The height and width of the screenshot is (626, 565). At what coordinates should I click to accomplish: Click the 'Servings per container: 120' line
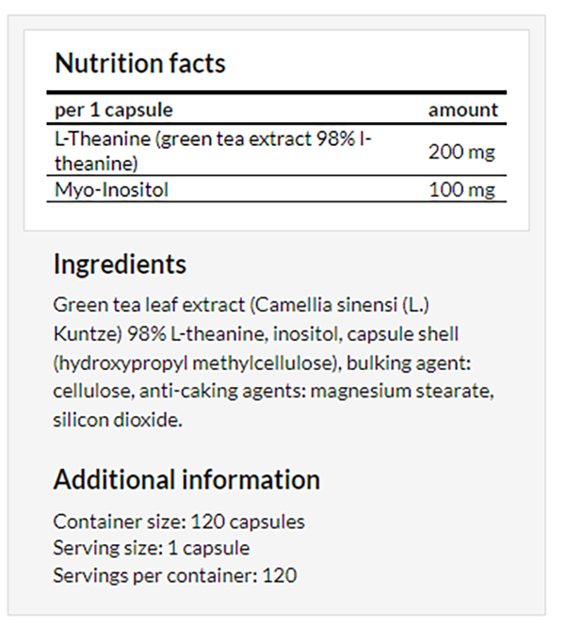pos(175,575)
